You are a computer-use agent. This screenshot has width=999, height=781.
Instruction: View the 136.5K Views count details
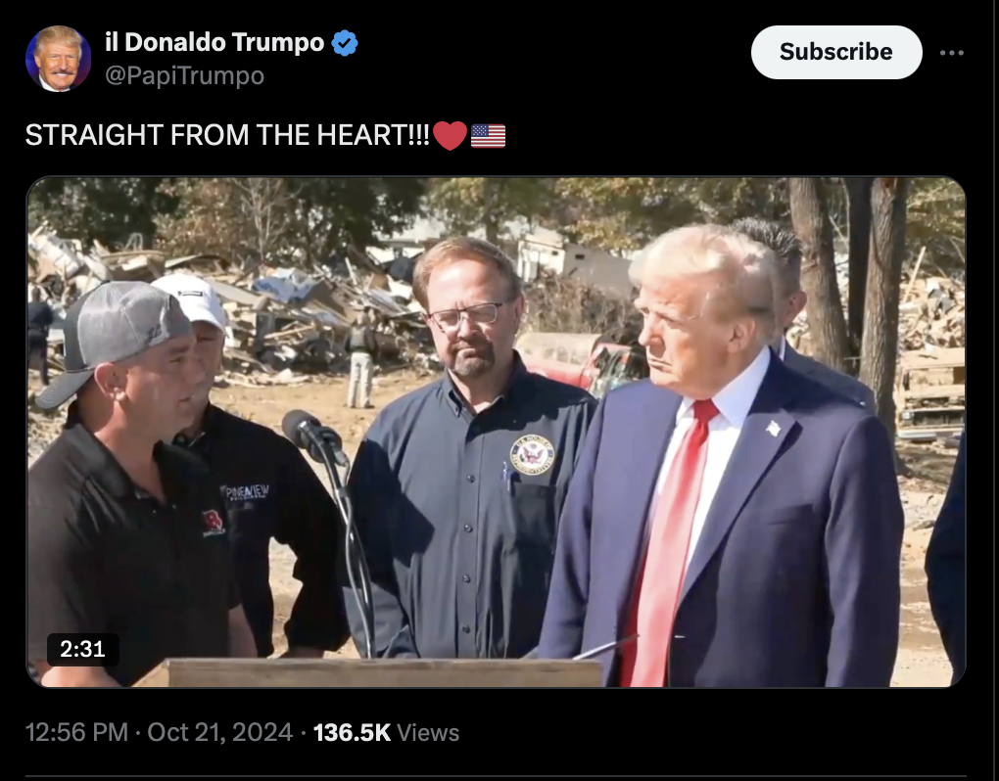[386, 732]
